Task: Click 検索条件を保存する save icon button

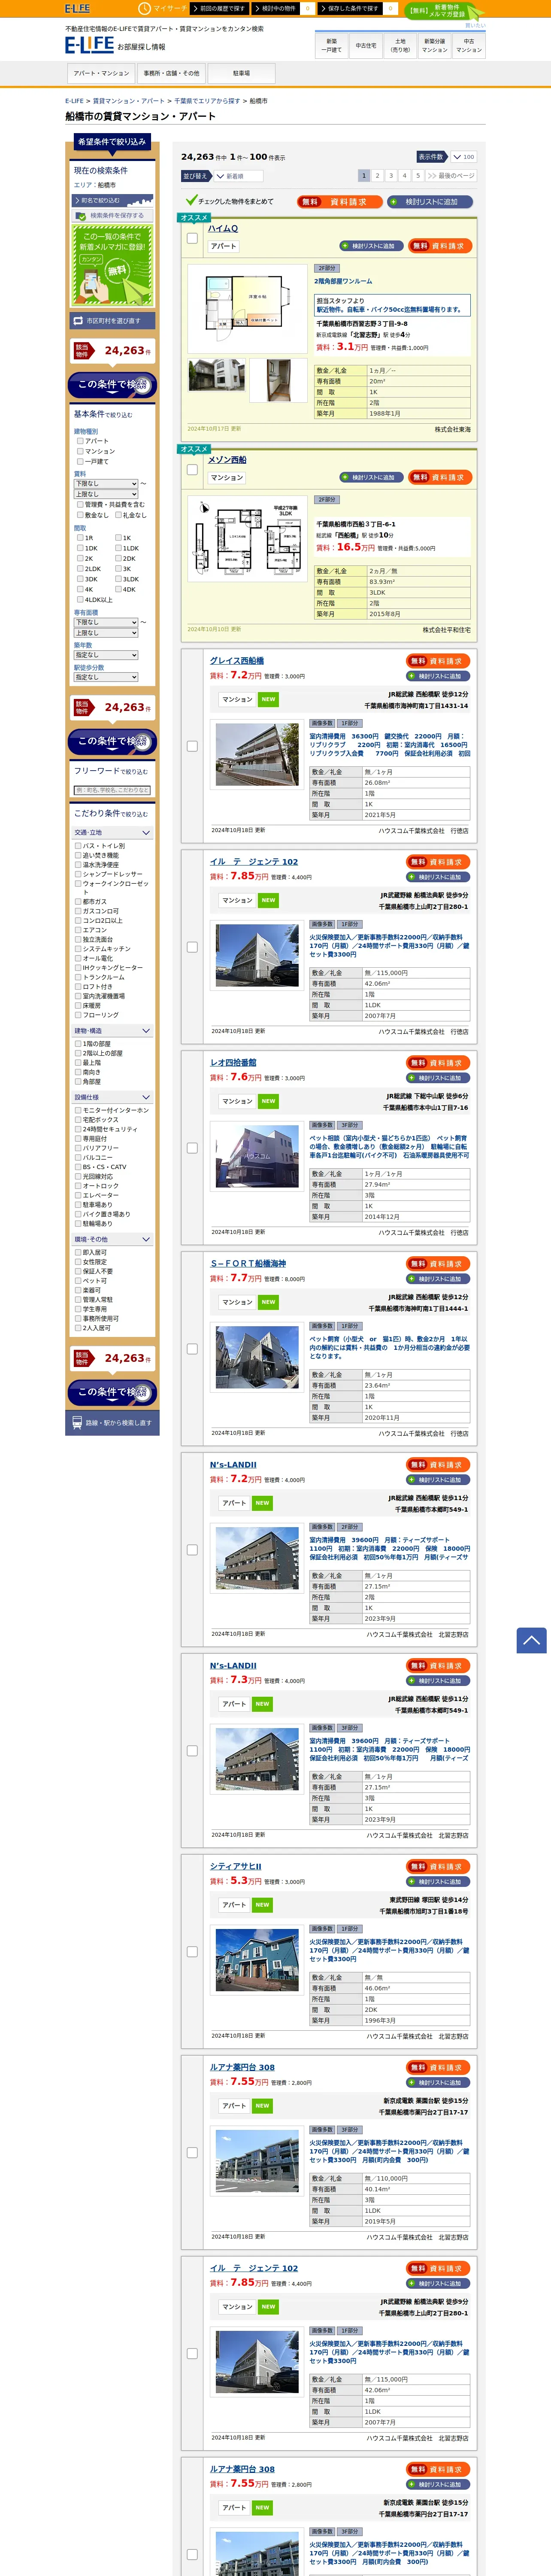Action: click(x=112, y=215)
